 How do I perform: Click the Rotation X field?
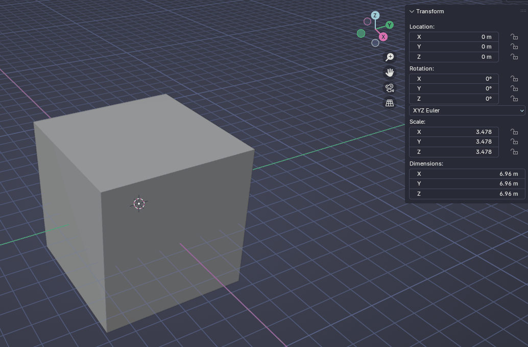point(453,79)
